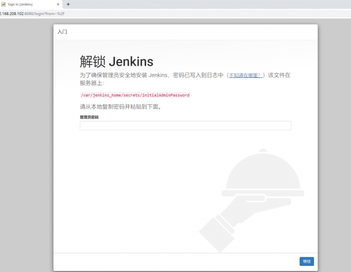Click the red highlighted initialAdminPassword file path
Screen dimensions: 351x272
click(134, 95)
